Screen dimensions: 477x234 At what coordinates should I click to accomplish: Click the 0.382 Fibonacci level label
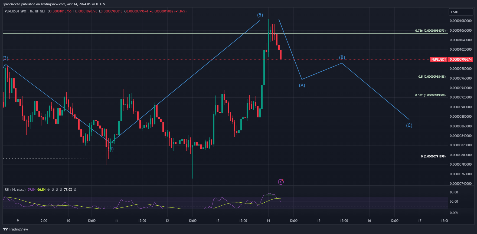tap(430, 95)
